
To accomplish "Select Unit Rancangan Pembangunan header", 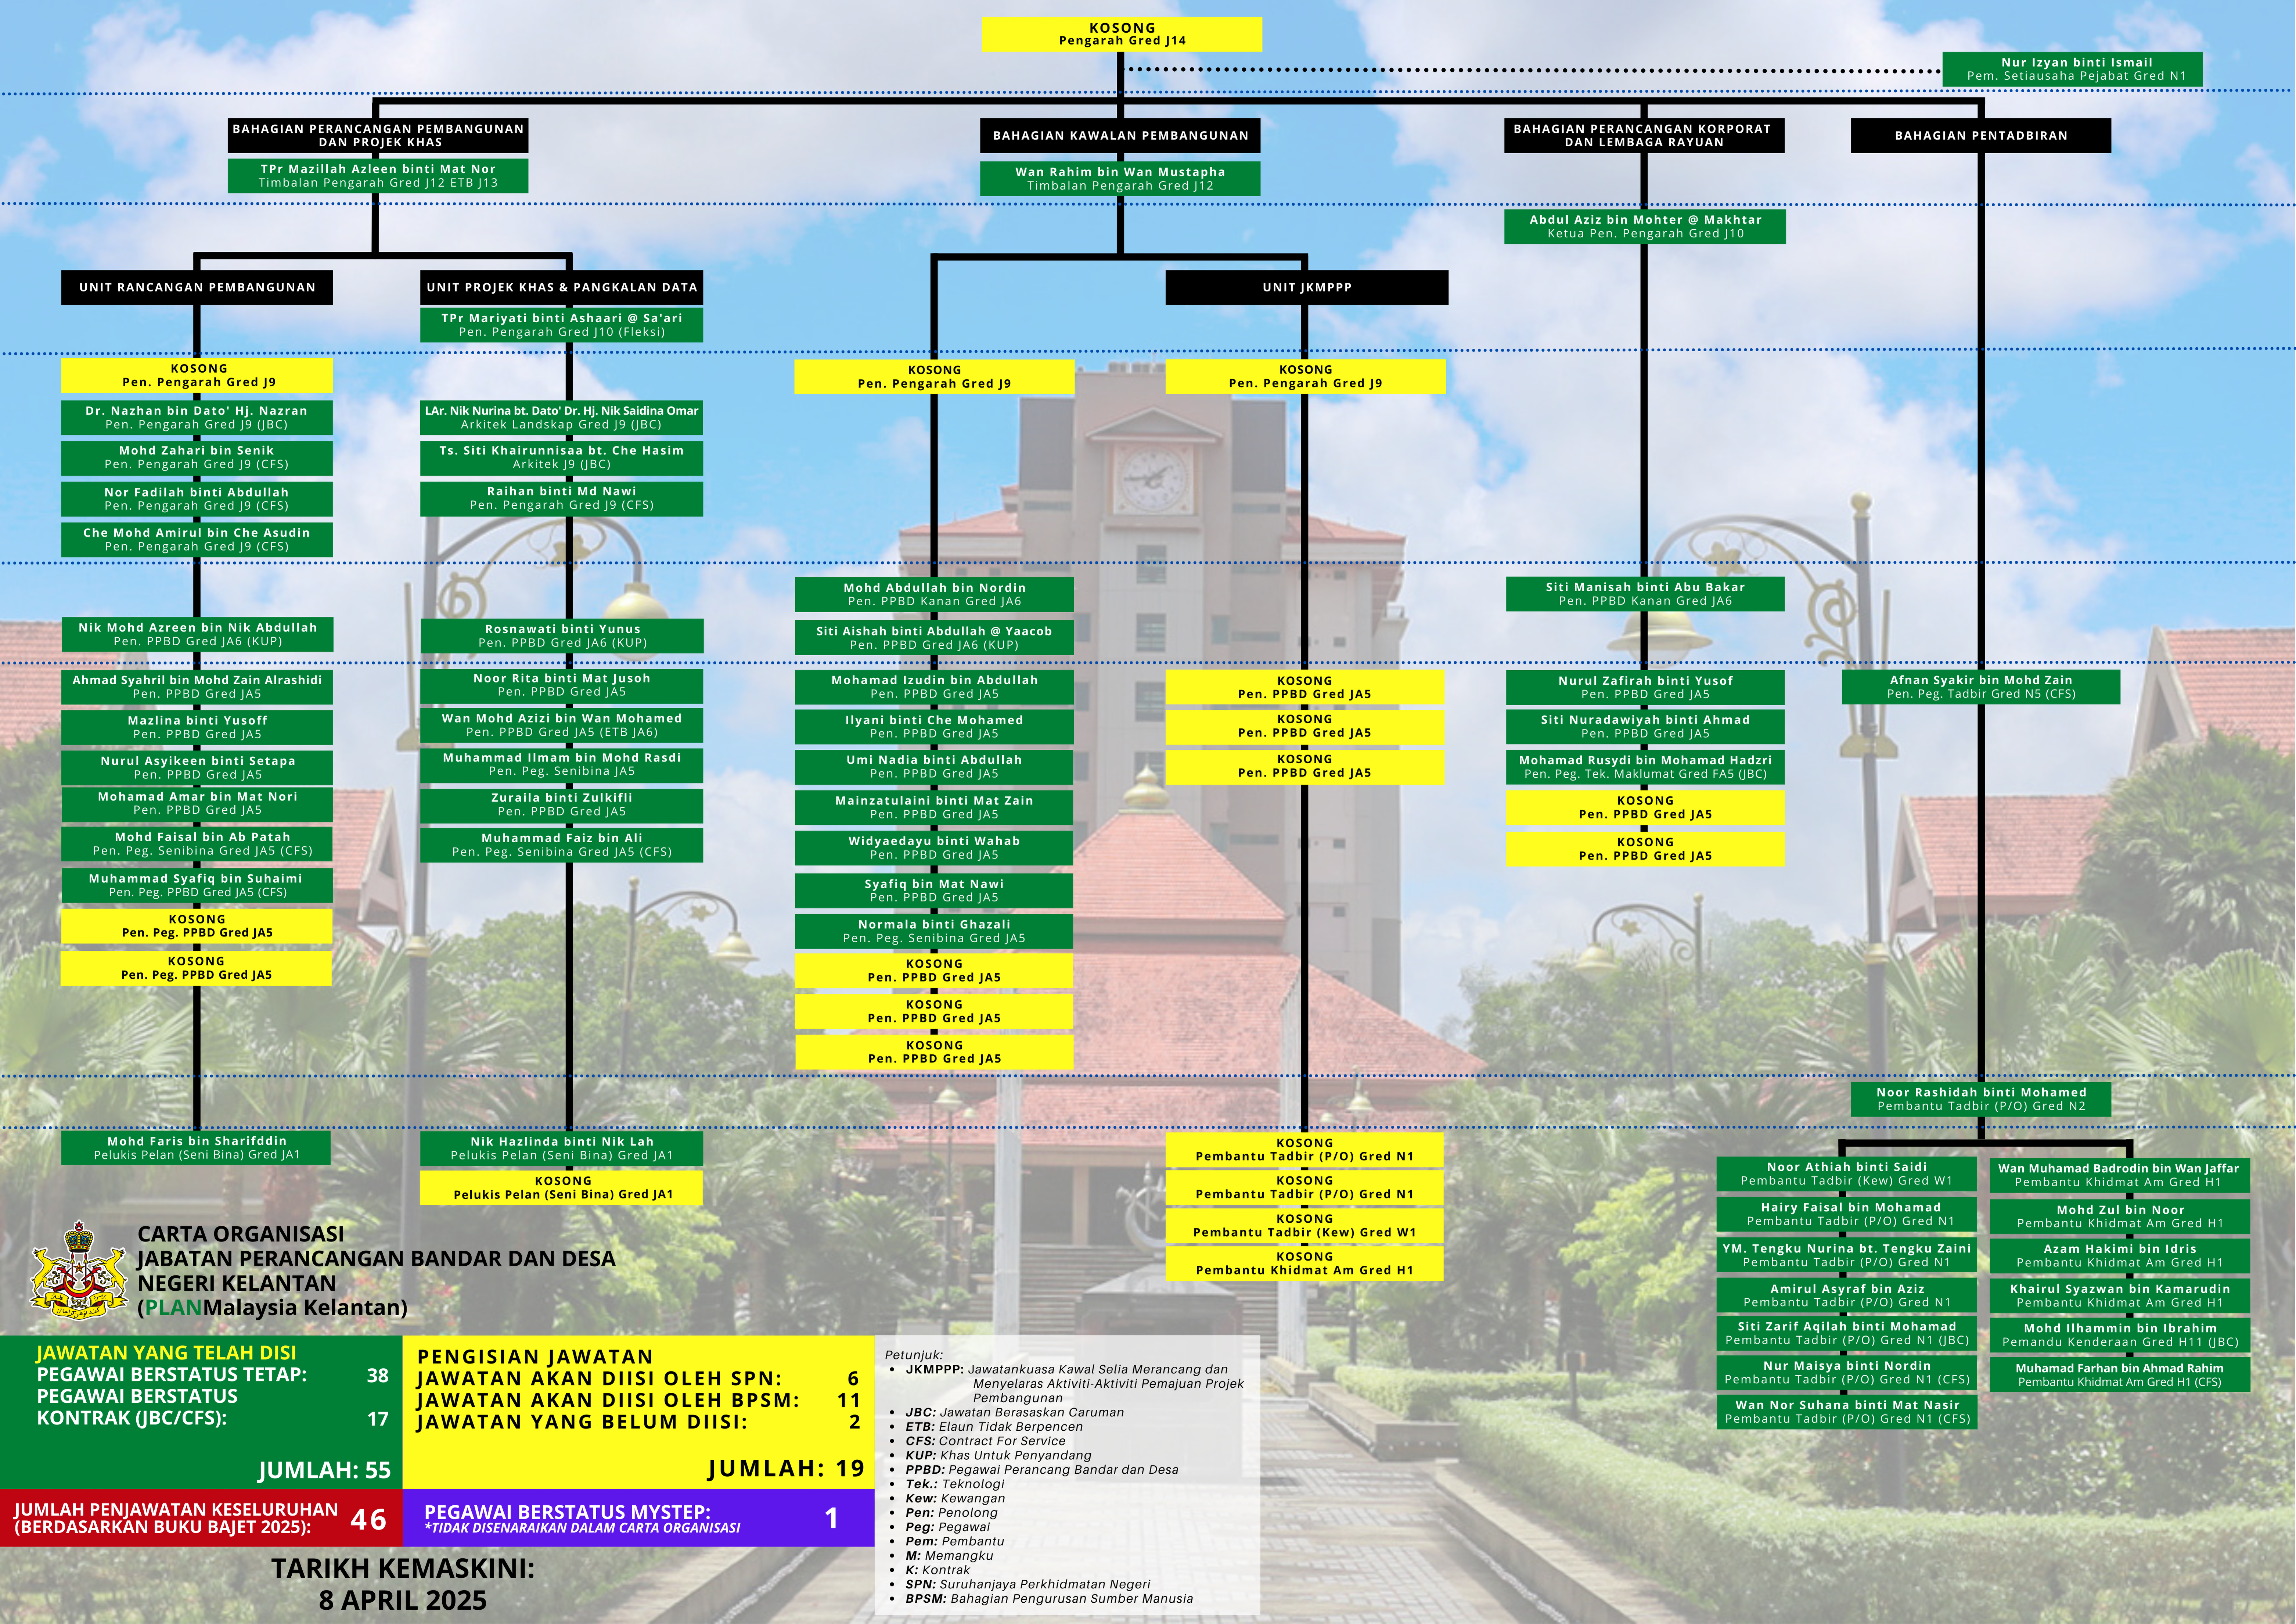I will click(197, 287).
